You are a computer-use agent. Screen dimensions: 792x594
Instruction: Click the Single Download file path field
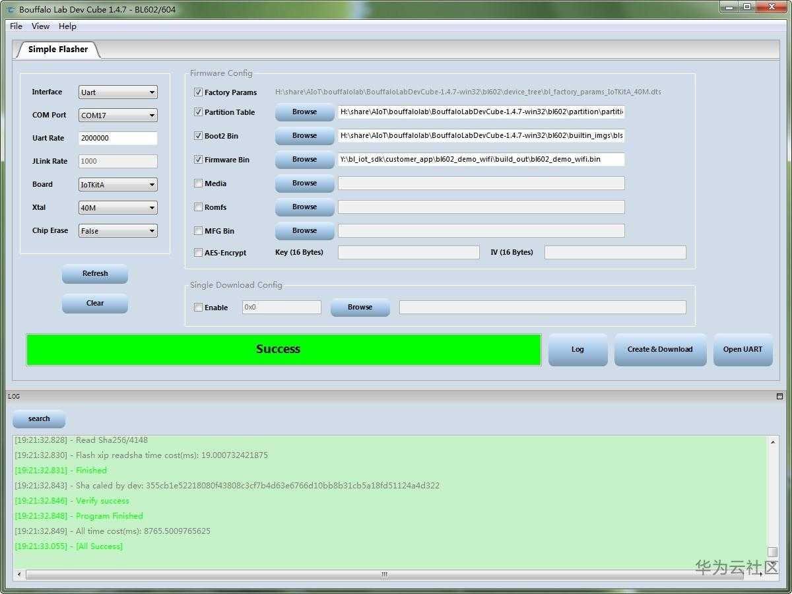pos(543,308)
